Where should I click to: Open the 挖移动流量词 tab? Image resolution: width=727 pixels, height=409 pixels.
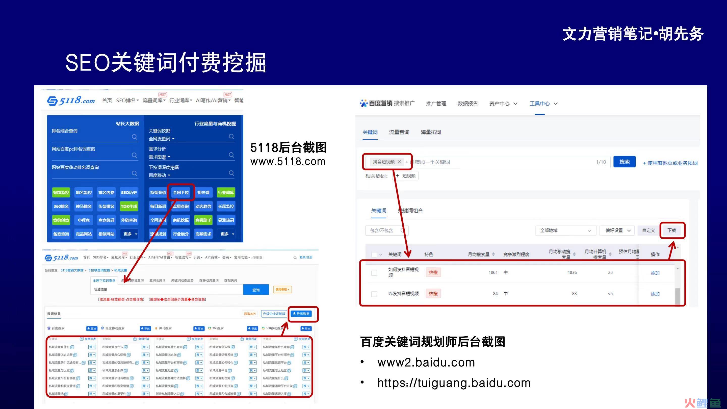(209, 280)
